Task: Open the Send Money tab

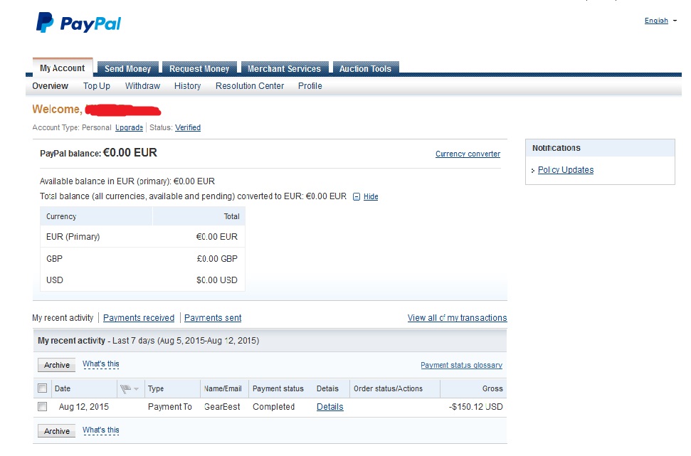Action: (127, 69)
